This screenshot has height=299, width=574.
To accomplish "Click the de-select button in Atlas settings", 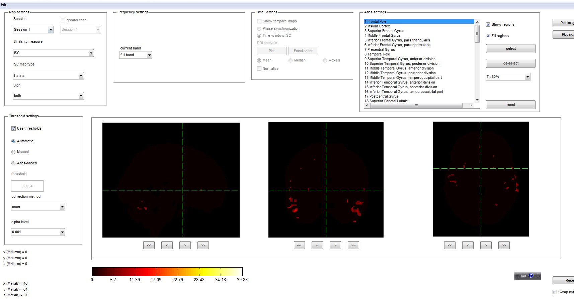I will click(x=510, y=63).
